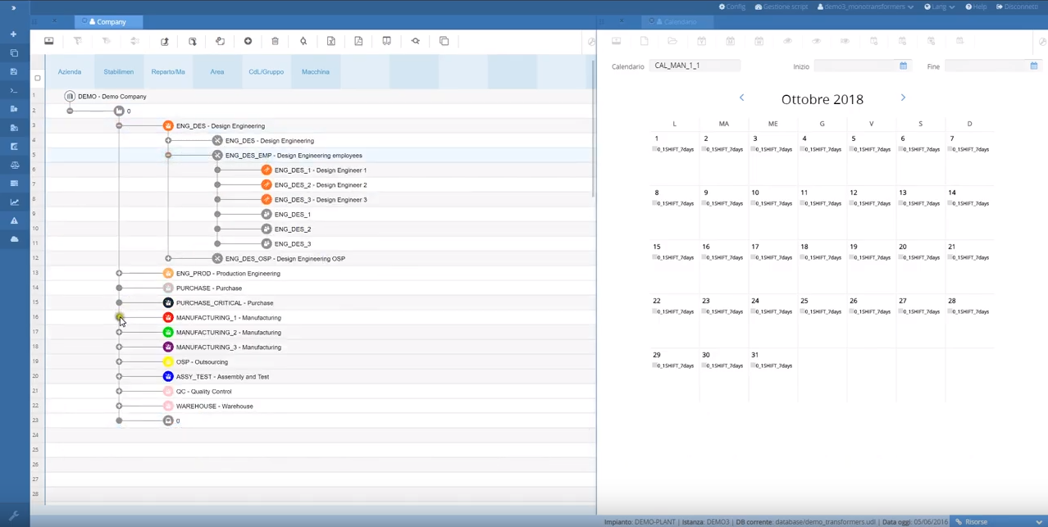Expand the QC - Quality Control node
Image resolution: width=1048 pixels, height=527 pixels.
[119, 392]
